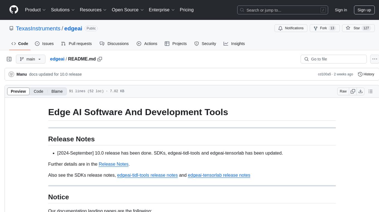
Task: Switch to the Code tab
Action: [x=20, y=44]
